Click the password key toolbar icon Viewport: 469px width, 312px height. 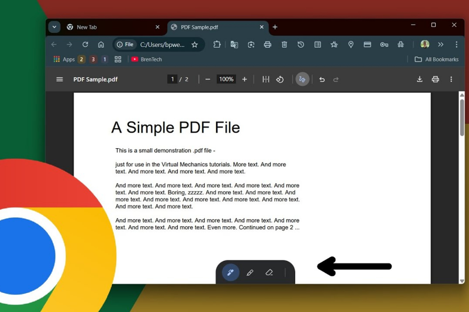click(x=384, y=44)
